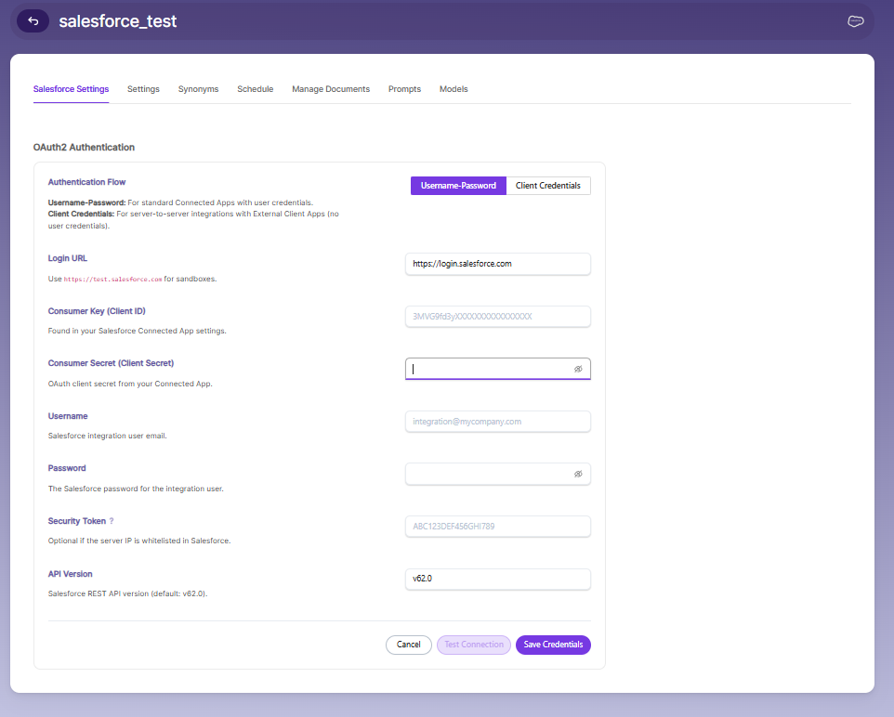This screenshot has width=894, height=717.
Task: Click the back arrow button
Action: (x=33, y=21)
